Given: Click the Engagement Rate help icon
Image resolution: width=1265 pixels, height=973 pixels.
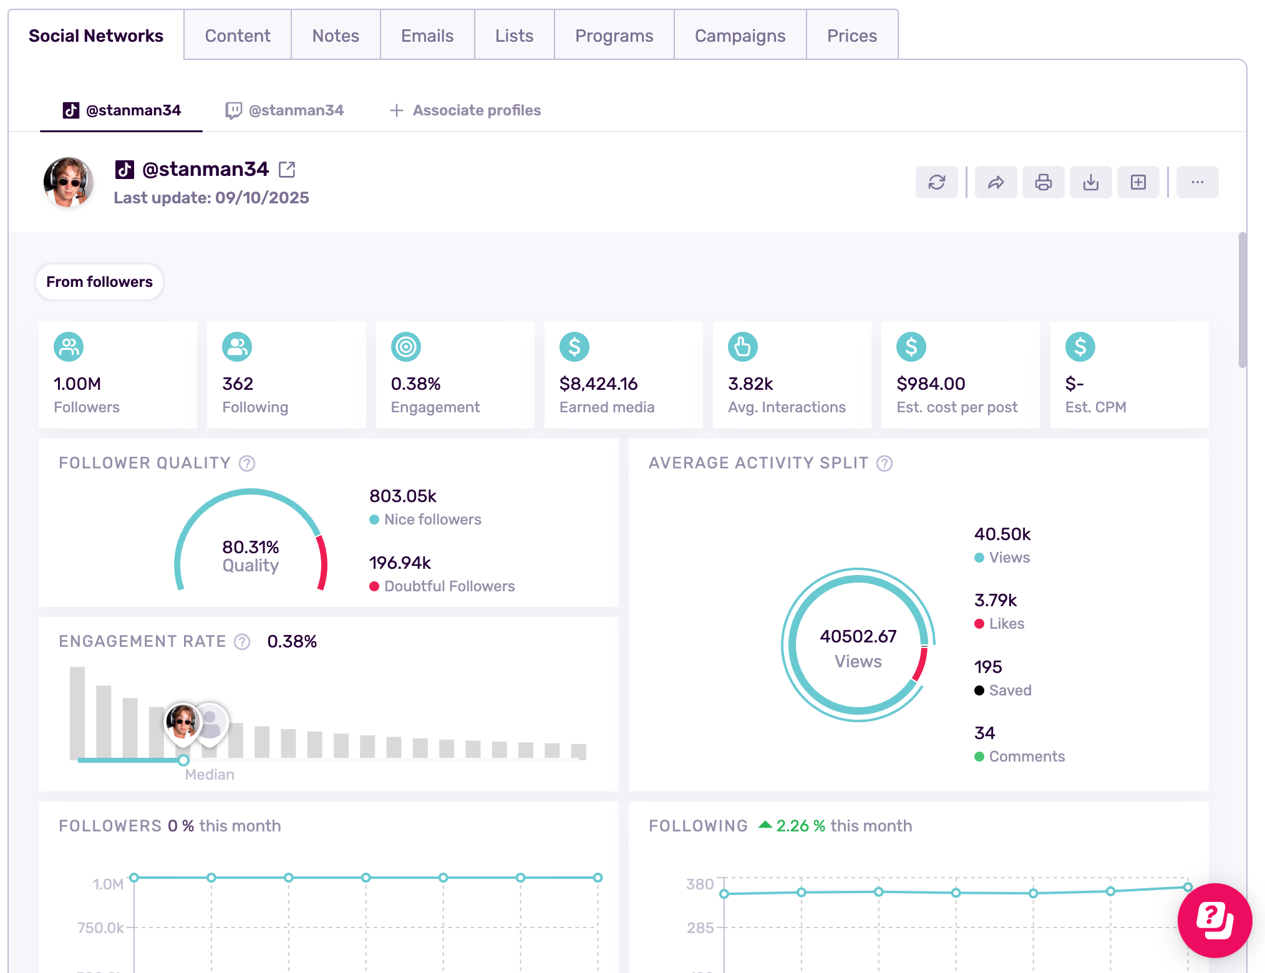Looking at the screenshot, I should coord(242,642).
